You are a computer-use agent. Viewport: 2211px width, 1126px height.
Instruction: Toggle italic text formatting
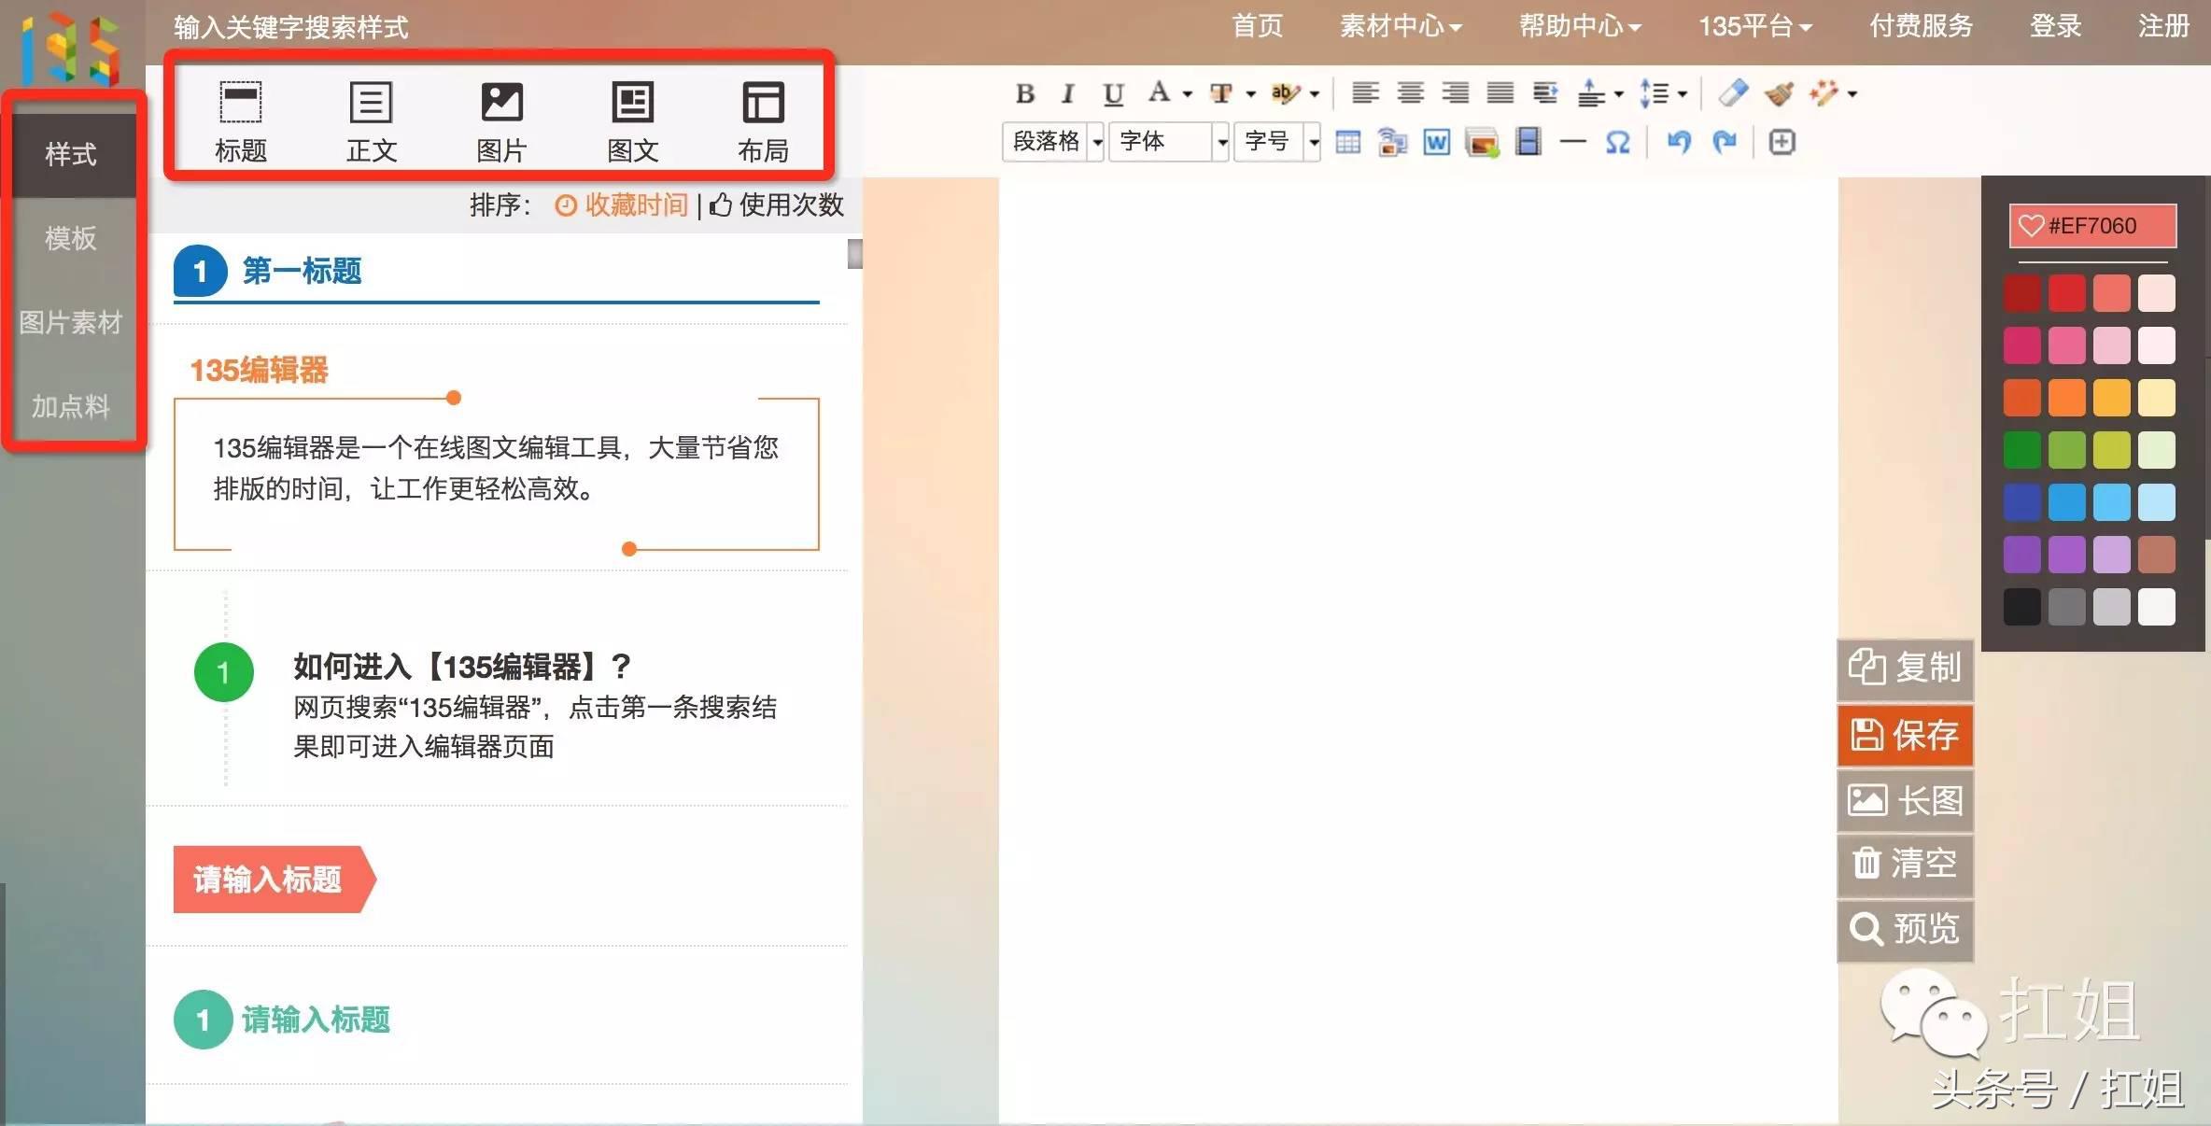[1067, 93]
